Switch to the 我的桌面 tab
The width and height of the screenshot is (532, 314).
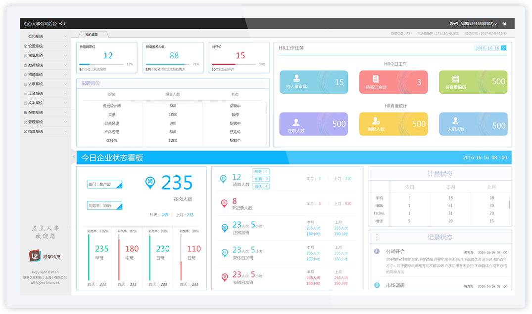click(92, 34)
